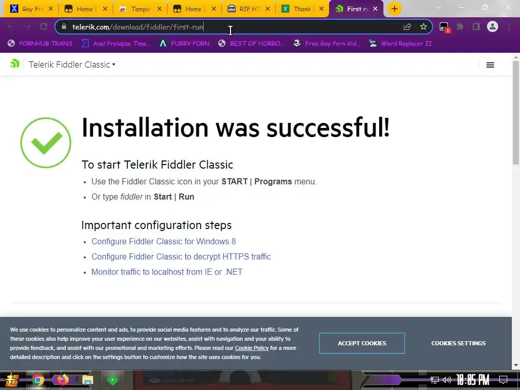520x390 pixels.
Task: Close the First run tab
Action: [375, 9]
